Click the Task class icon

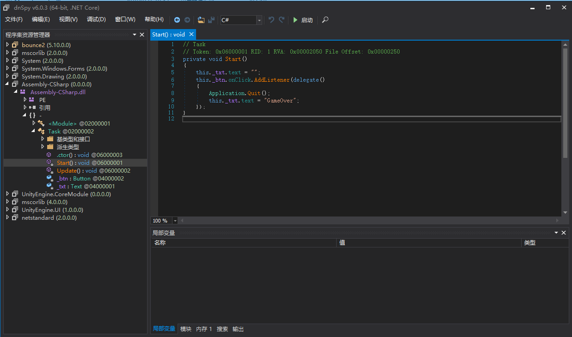coord(41,131)
